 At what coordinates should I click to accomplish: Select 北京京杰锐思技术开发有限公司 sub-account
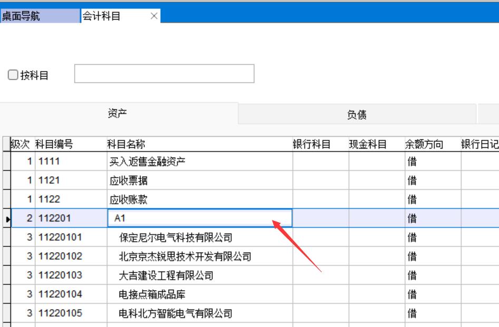[185, 257]
